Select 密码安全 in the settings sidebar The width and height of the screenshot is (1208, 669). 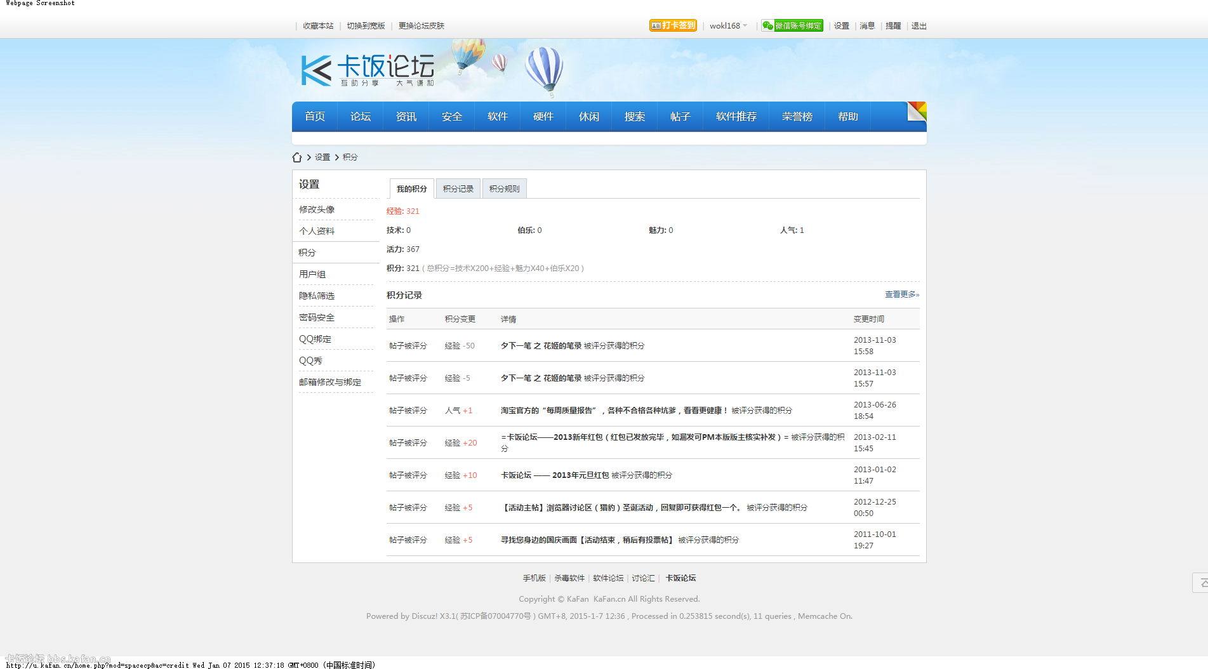(317, 317)
